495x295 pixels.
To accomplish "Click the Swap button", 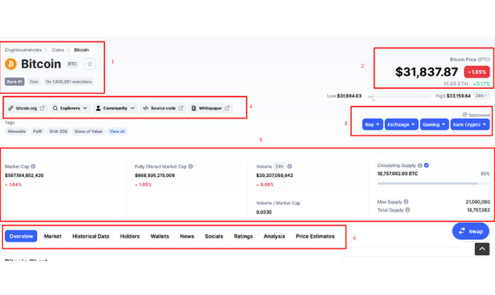I will (x=471, y=231).
